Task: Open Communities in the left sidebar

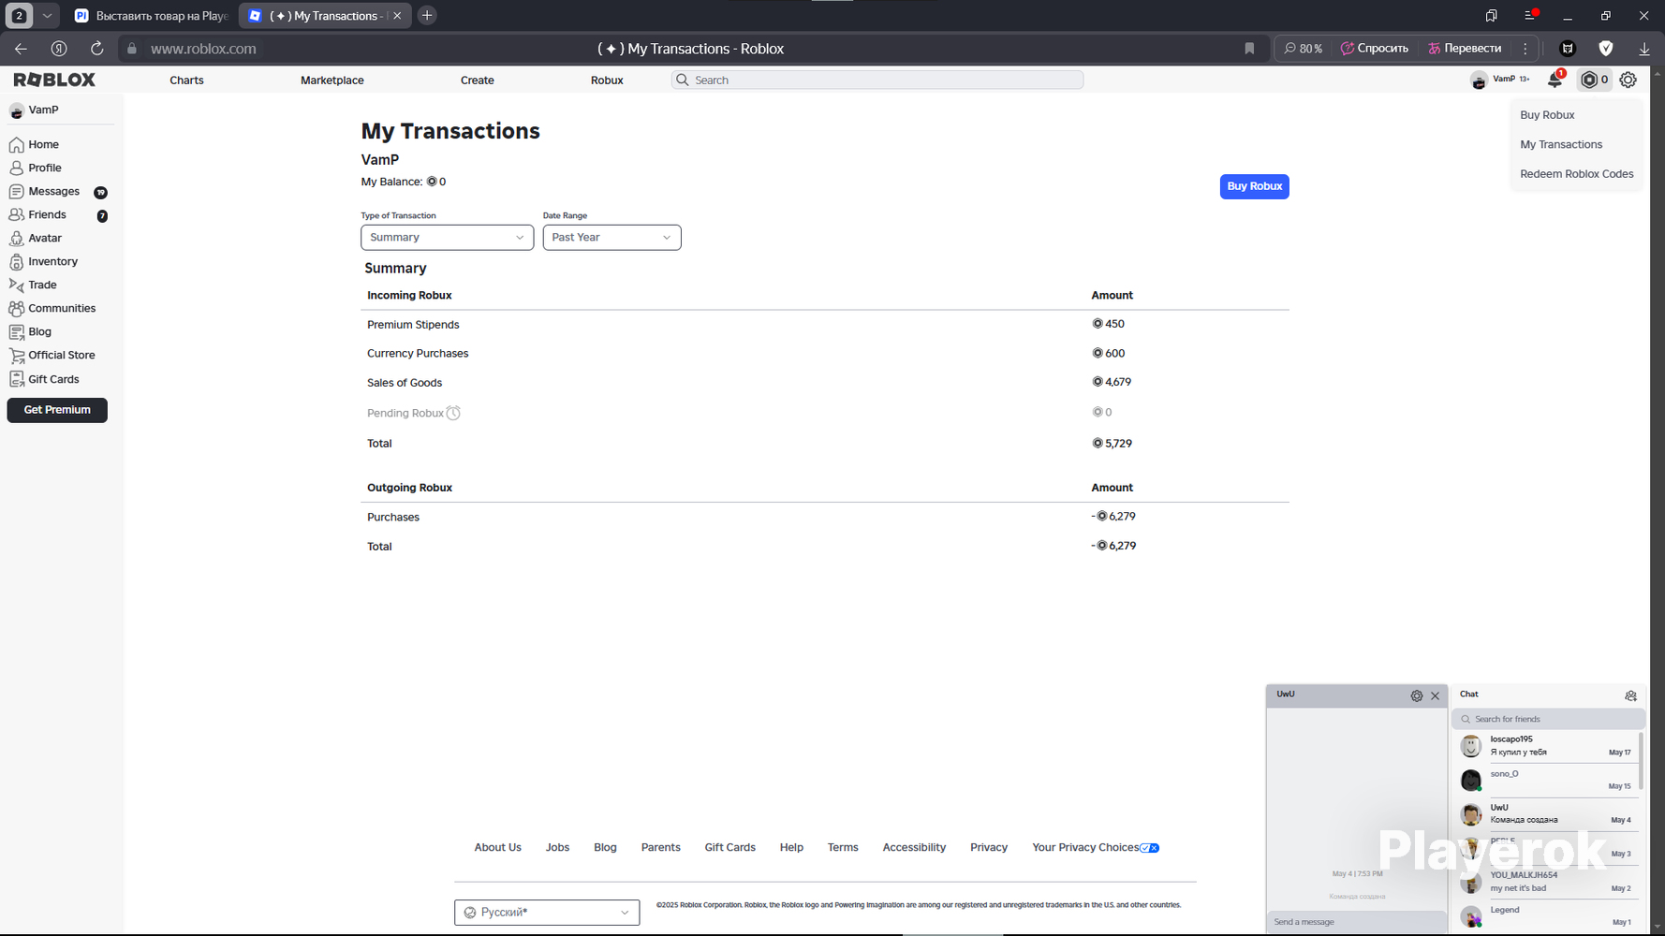Action: point(52,308)
